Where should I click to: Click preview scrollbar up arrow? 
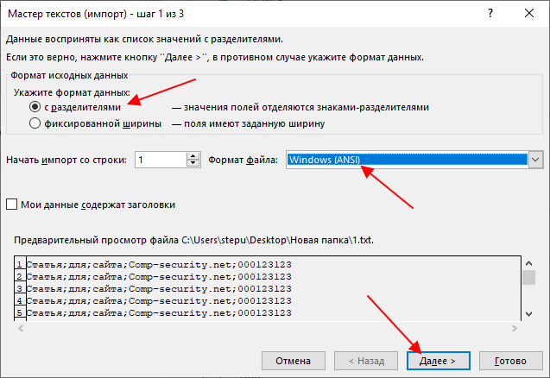(529, 263)
